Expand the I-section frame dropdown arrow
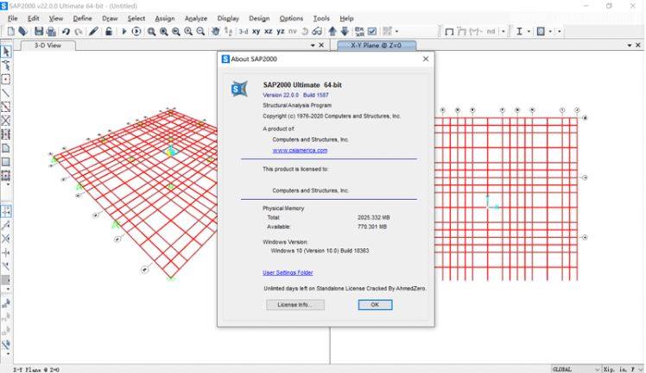 point(529,31)
